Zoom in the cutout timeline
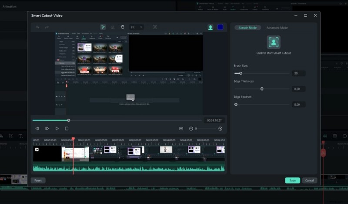Screen dimensions: 348x204 [x=221, y=128]
